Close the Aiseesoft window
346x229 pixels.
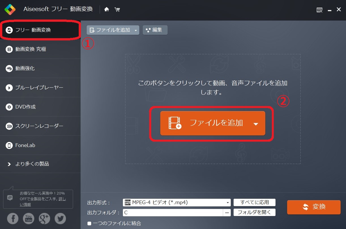(x=339, y=9)
